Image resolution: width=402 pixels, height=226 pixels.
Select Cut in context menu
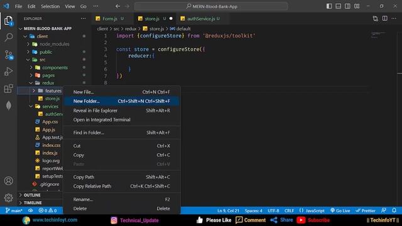coord(121,146)
